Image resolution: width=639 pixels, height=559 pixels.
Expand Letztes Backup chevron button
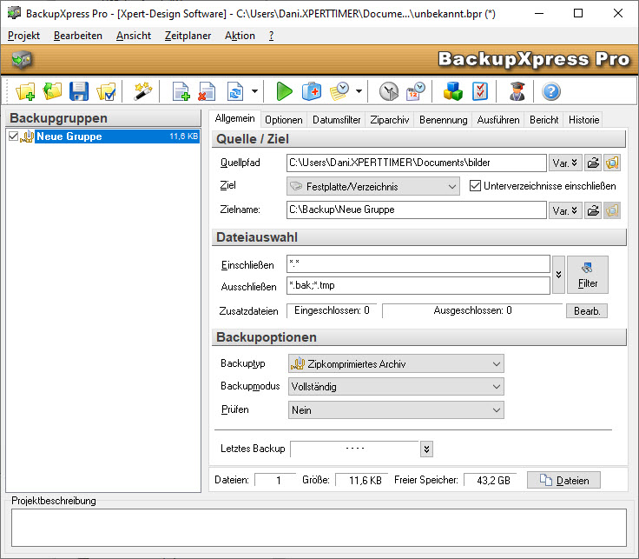tap(426, 449)
